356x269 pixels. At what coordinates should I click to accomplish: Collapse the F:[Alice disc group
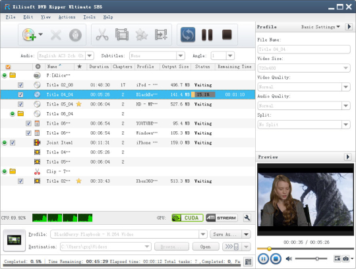[x=5, y=75]
